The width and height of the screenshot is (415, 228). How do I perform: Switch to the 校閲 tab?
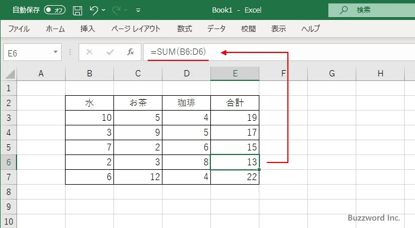(249, 28)
